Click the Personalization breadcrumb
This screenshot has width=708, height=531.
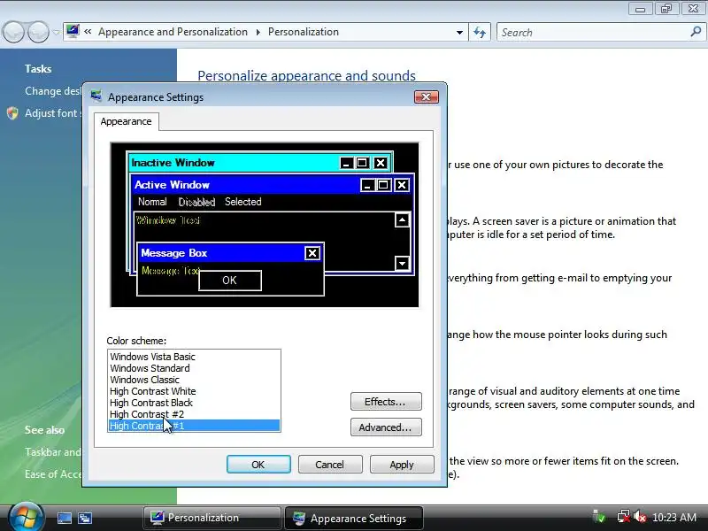(304, 32)
